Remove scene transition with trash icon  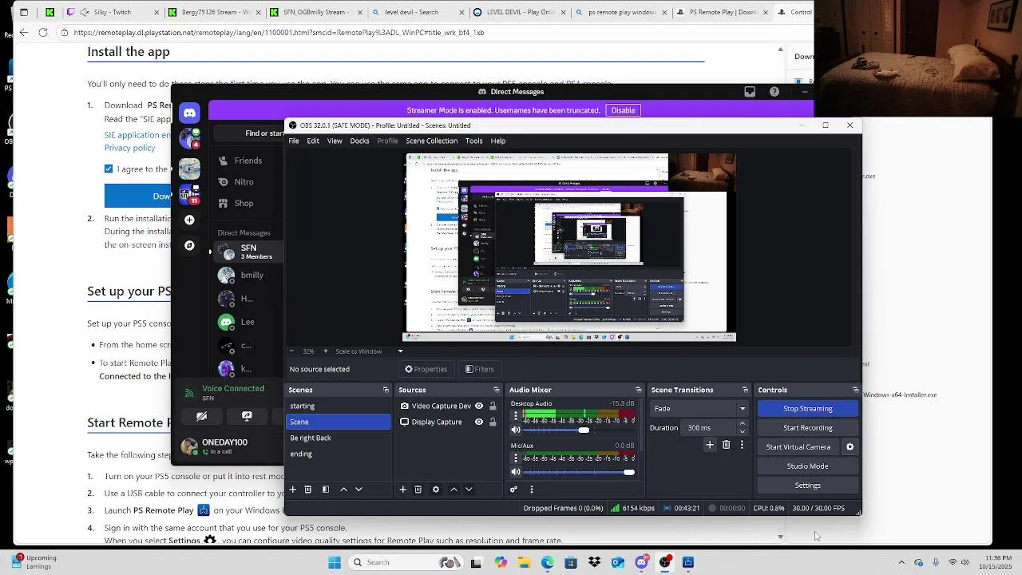point(726,445)
